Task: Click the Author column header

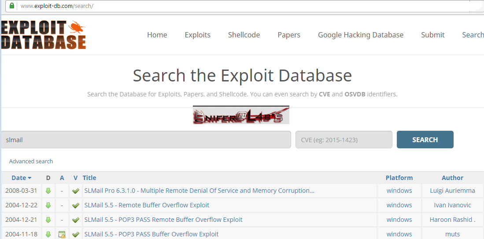Action: coord(453,178)
